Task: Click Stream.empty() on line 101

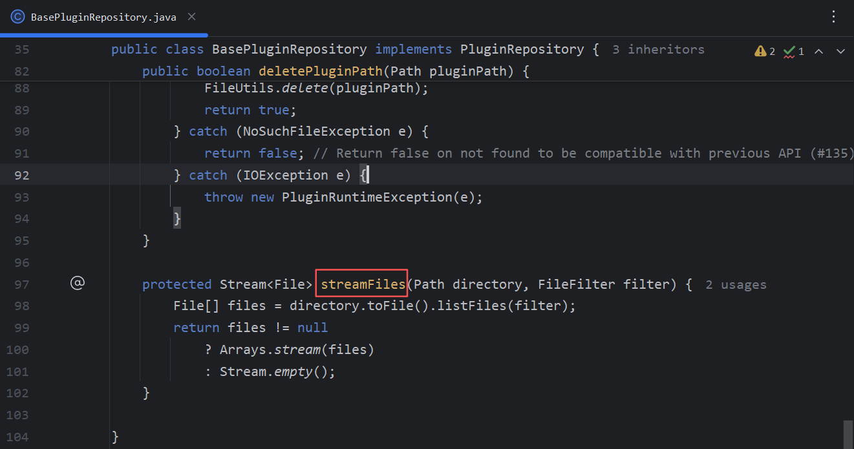Action: pyautogui.click(x=273, y=371)
